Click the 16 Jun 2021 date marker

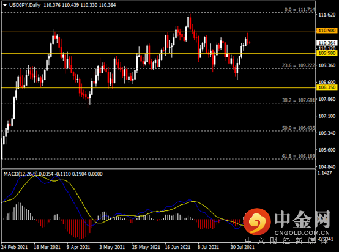coord(177,247)
